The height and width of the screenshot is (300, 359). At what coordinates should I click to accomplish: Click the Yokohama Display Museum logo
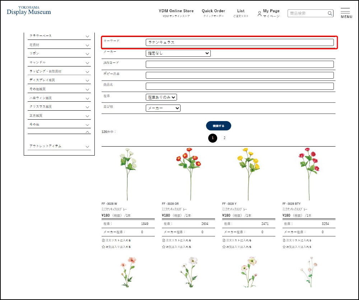pos(29,11)
